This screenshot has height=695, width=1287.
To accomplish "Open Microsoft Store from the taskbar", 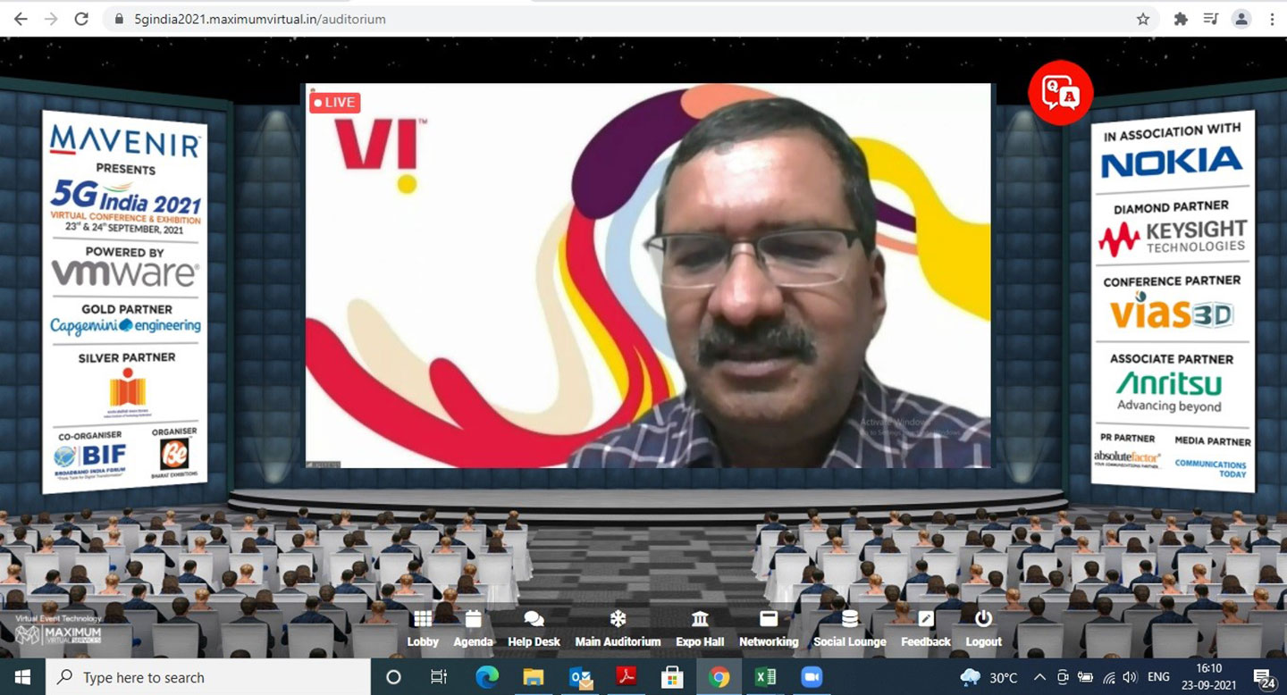I will tap(673, 677).
